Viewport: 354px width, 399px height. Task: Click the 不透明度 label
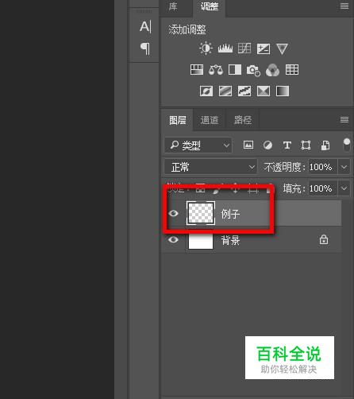coord(284,167)
